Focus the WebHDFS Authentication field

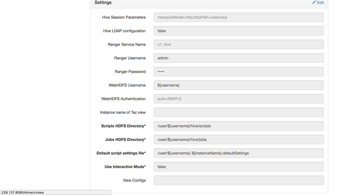click(239, 99)
